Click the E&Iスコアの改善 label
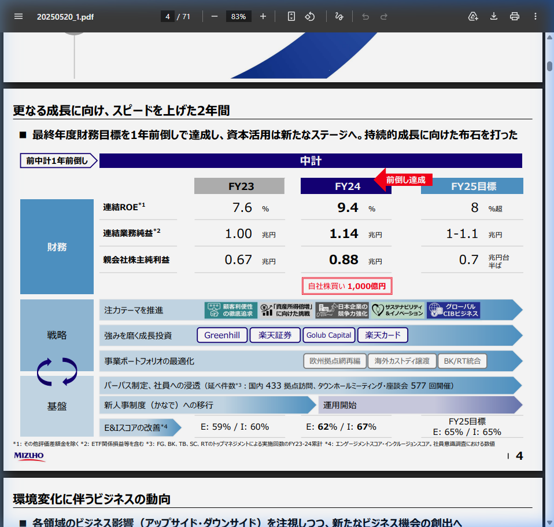This screenshot has width=554, height=527. [136, 427]
